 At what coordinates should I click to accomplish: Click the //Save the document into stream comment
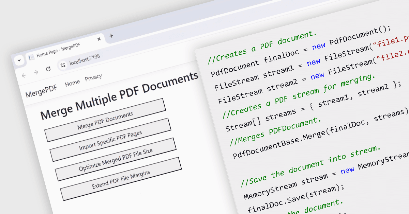(x=311, y=166)
